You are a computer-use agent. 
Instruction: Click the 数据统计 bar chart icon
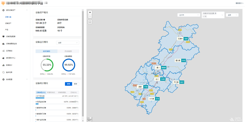(x=3, y=65)
